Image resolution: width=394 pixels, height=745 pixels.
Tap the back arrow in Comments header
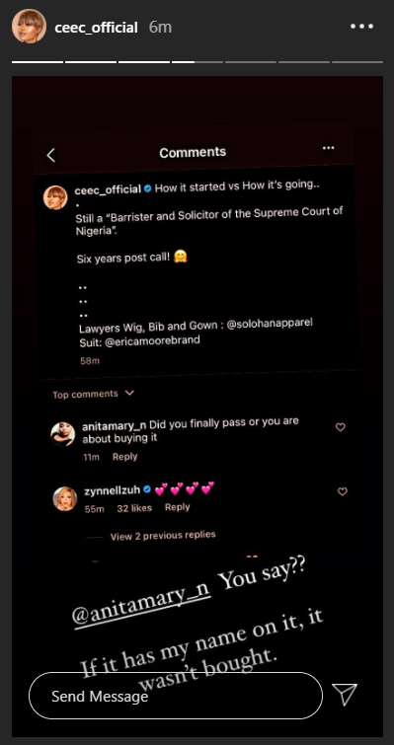click(50, 155)
